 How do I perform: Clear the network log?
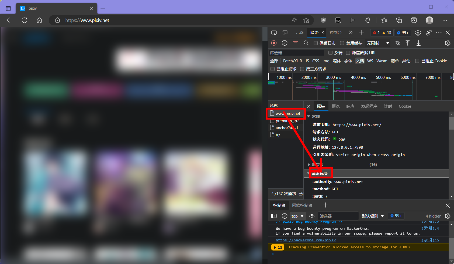[285, 43]
